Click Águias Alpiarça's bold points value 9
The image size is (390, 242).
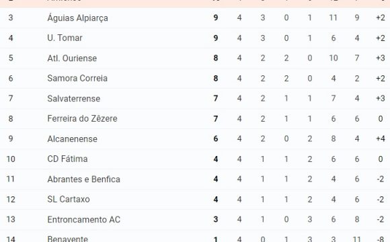tap(216, 17)
